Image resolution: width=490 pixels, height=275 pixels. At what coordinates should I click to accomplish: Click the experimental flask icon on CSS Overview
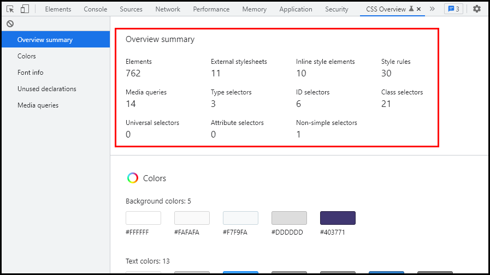pyautogui.click(x=411, y=9)
